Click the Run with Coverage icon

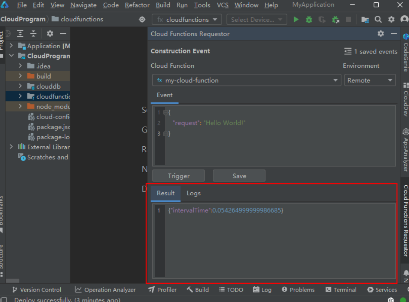point(322,19)
